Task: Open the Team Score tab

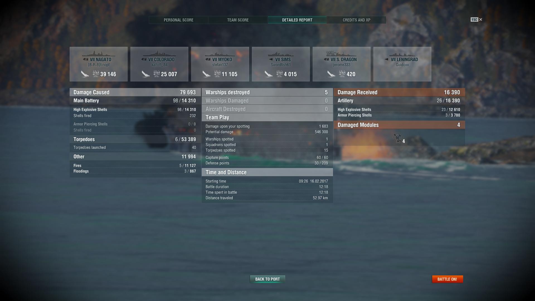Action: pos(238,20)
